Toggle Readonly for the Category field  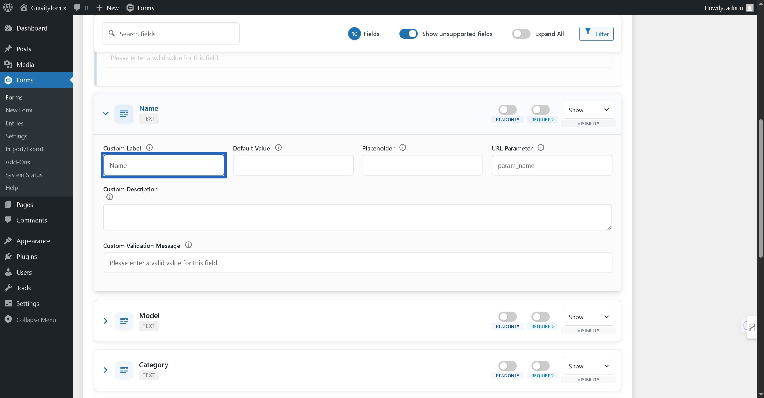click(507, 366)
